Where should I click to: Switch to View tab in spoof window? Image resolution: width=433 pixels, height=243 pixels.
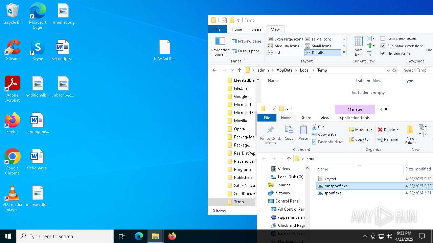[x=325, y=118]
